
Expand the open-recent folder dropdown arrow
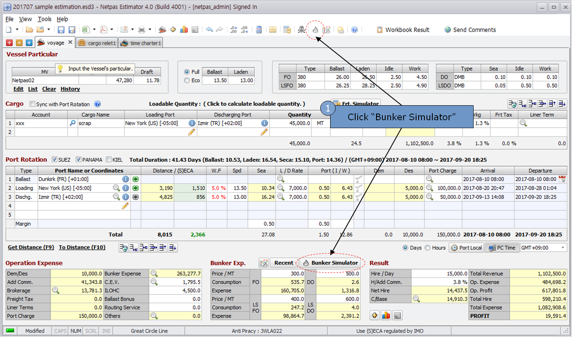point(49,30)
